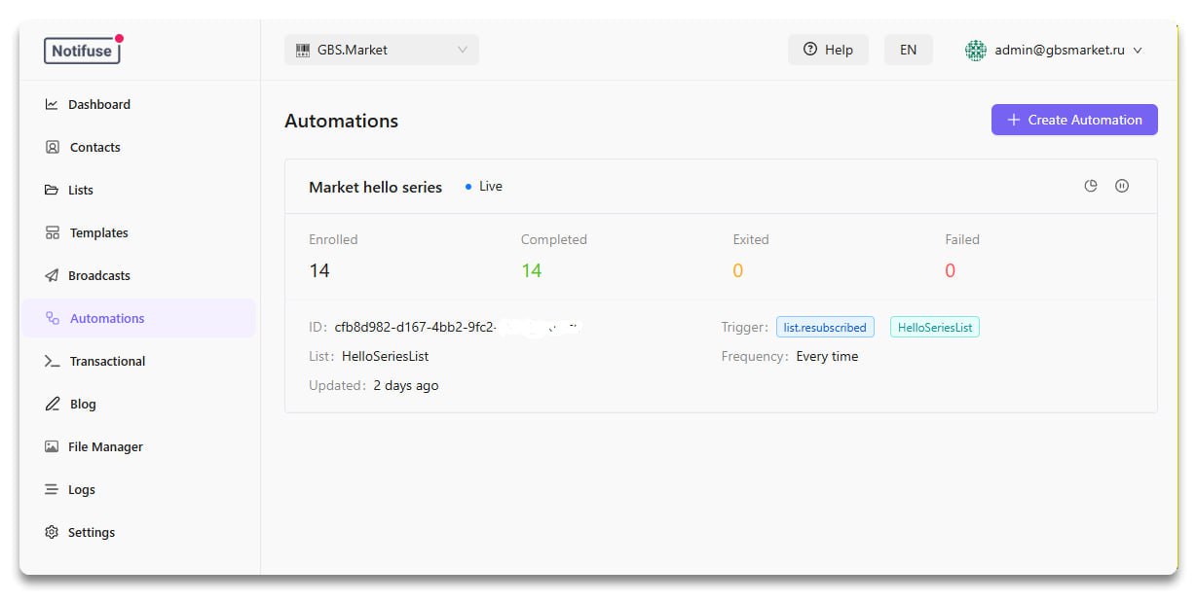Switch language with the EN button
Screen dimensions: 1197x602
908,50
